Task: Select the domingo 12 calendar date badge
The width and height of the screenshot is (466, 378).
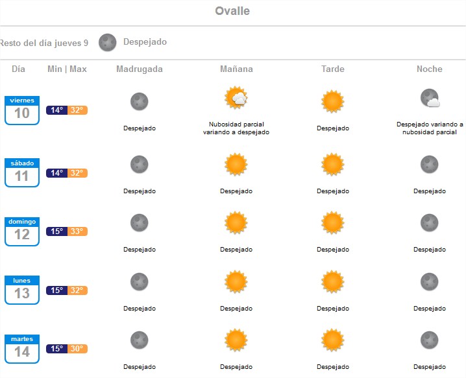Action: pos(22,231)
